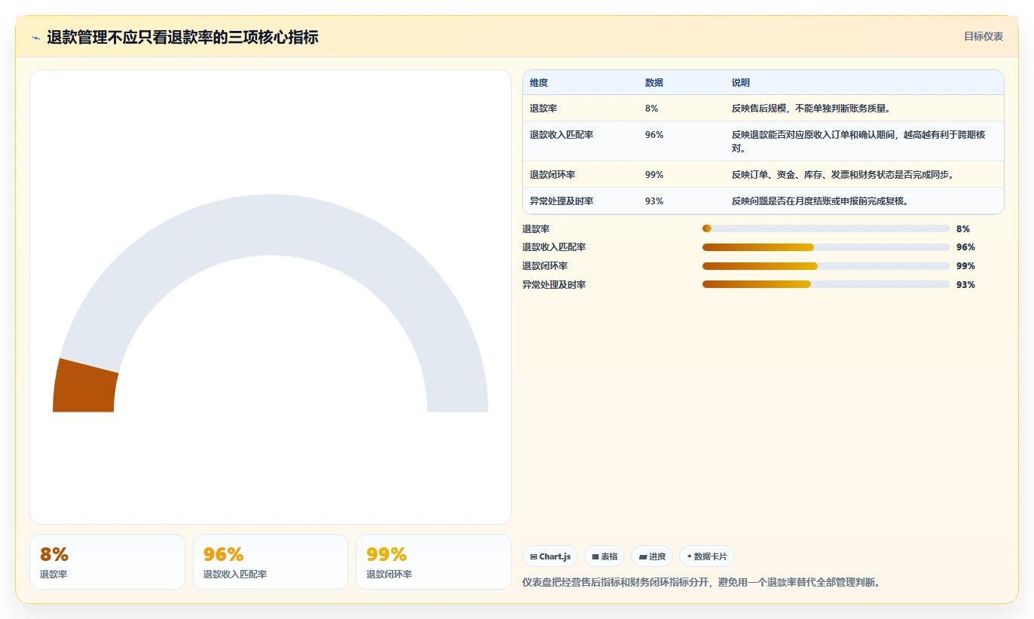Click the 99% value in the table
The image size is (1034, 619).
(x=654, y=175)
